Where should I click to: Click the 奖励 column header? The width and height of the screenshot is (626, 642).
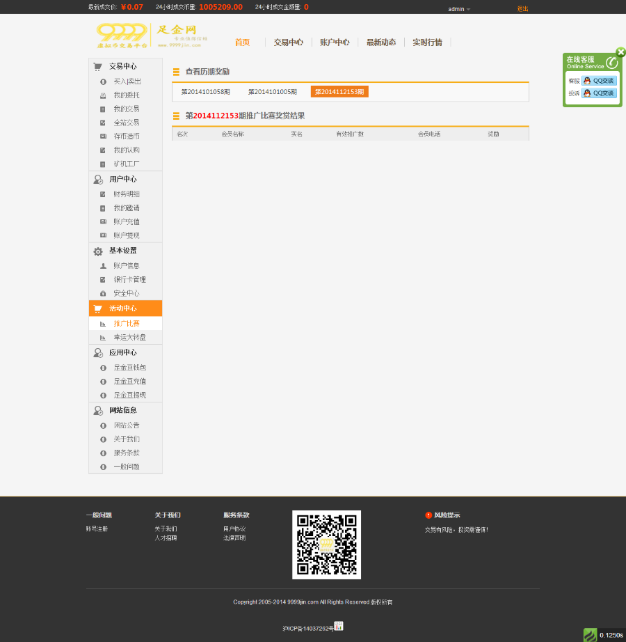click(493, 134)
